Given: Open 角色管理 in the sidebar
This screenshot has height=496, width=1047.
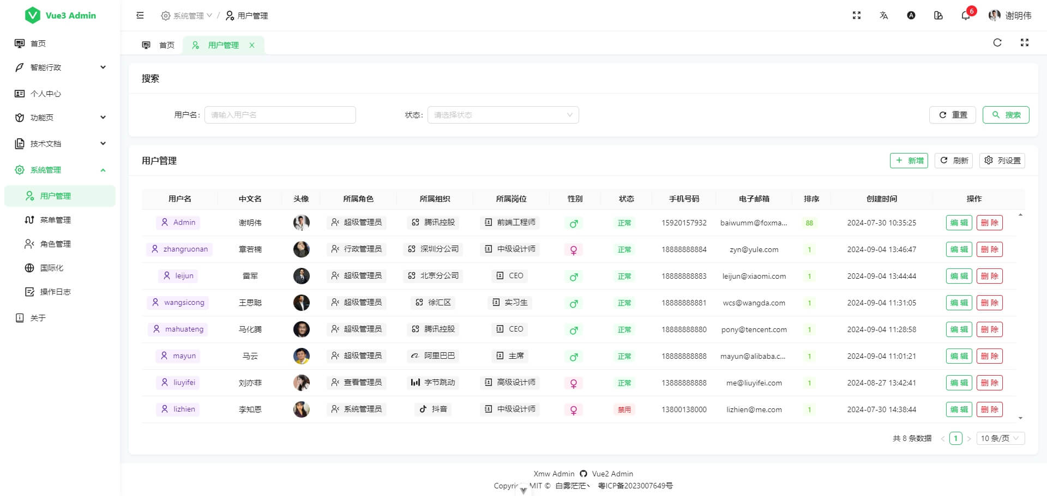Looking at the screenshot, I should click(x=55, y=244).
